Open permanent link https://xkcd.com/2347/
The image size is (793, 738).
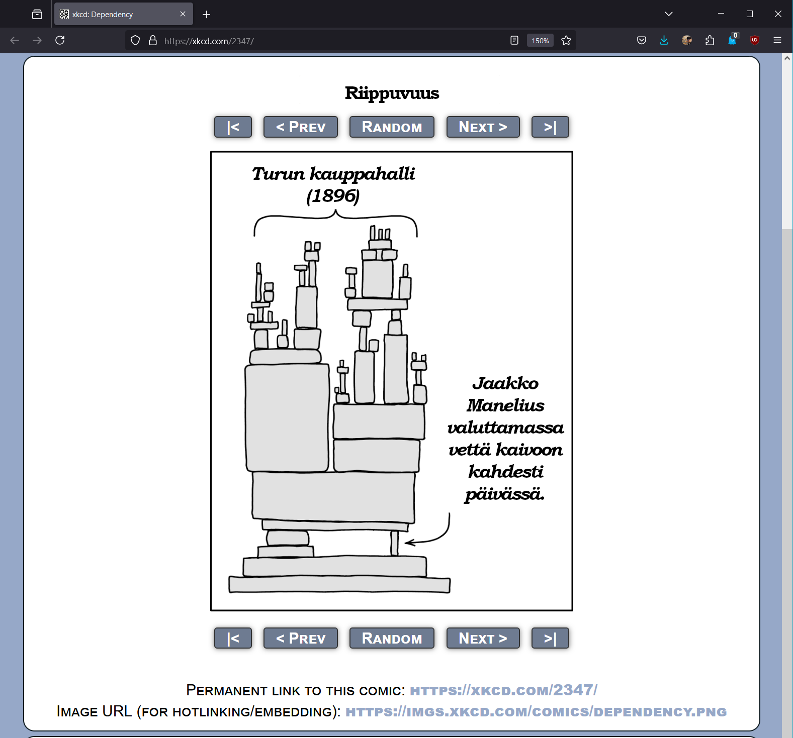tap(503, 690)
